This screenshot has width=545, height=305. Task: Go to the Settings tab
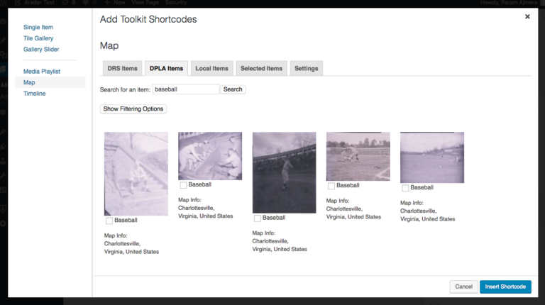click(x=306, y=69)
